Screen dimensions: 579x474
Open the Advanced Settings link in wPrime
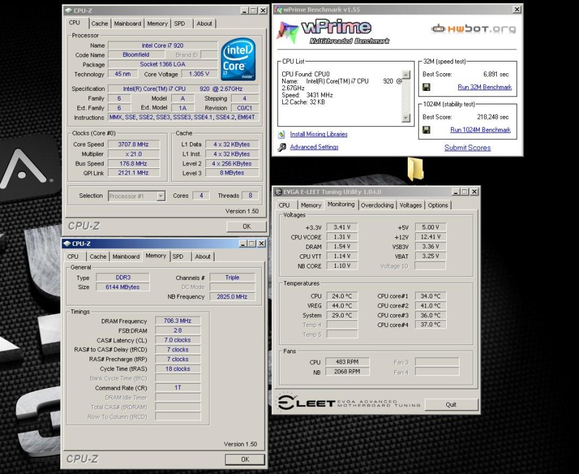[314, 147]
